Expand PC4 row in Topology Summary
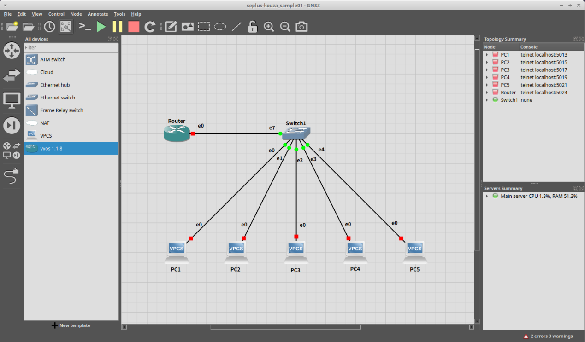This screenshot has width=585, height=342. [x=487, y=77]
